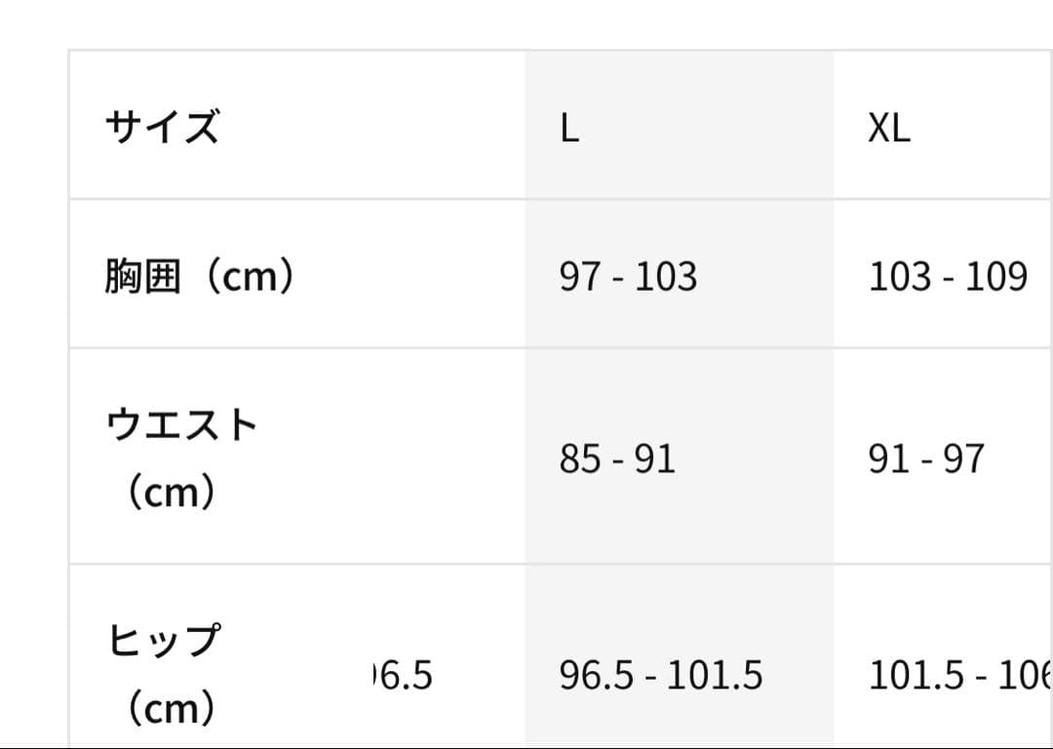Select XL chest value 103 - 109
Image resolution: width=1053 pixels, height=749 pixels.
click(x=948, y=277)
